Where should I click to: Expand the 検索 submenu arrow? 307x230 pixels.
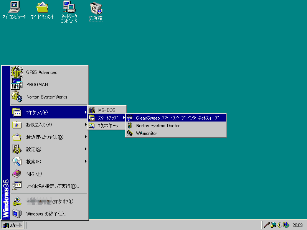(x=86, y=161)
